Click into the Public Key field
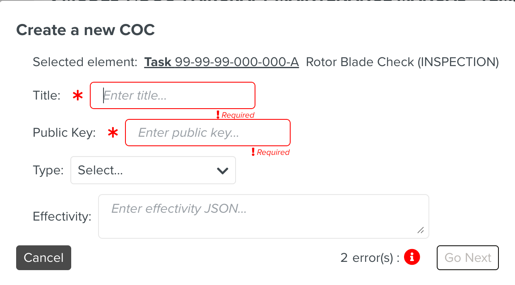This screenshot has width=515, height=285. [x=208, y=133]
